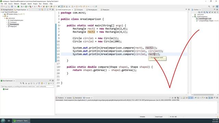Maximize the editor area

tap(189, 10)
